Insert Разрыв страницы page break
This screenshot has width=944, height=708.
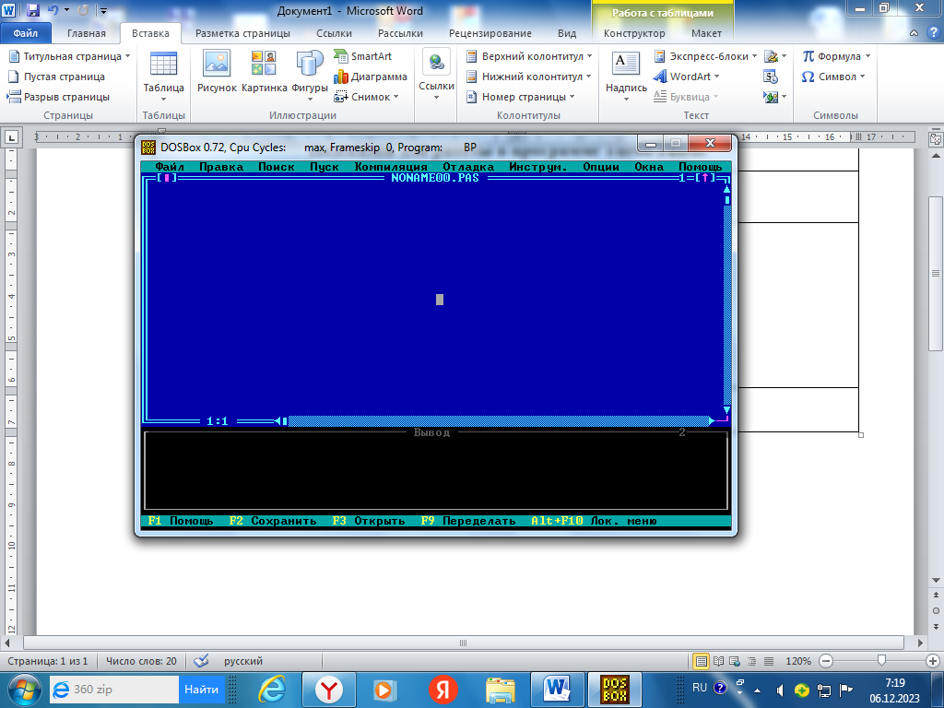pyautogui.click(x=58, y=97)
